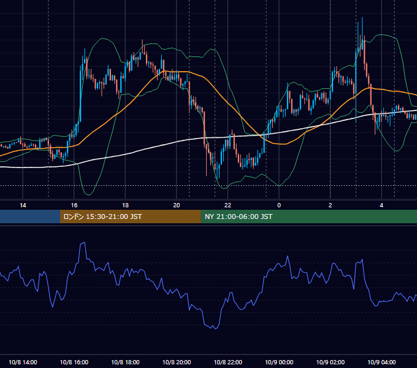Click the 22 hour label on the price chart axis
This screenshot has width=417, height=368.
pos(228,205)
